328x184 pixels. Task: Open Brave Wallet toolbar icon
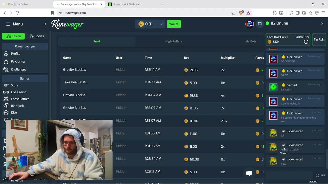click(x=304, y=13)
